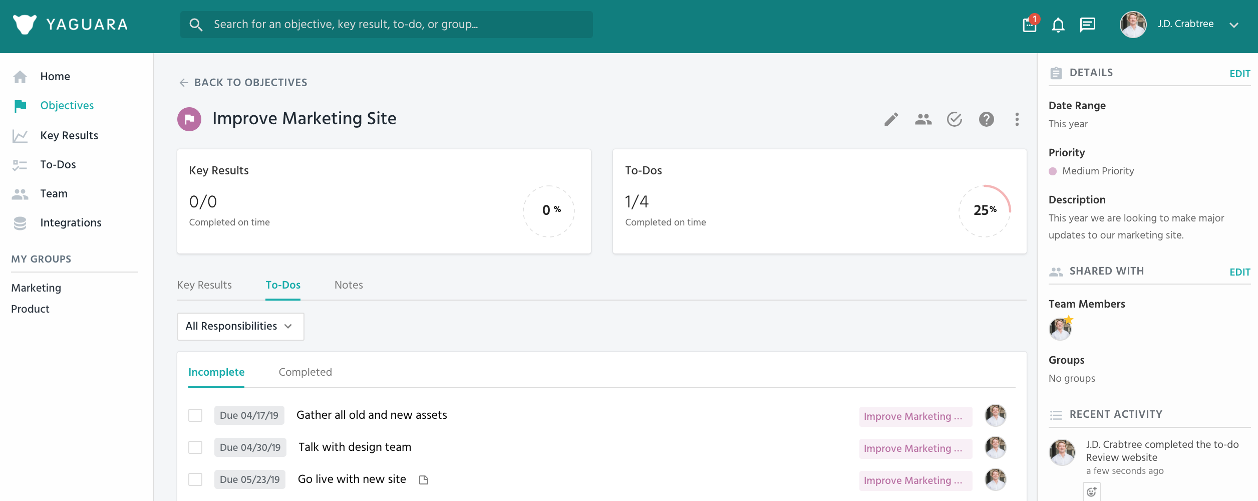Check the Gather all old and new assets checkbox
The image size is (1258, 501).
click(195, 415)
